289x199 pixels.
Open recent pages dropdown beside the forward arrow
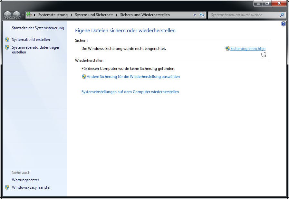click(x=23, y=15)
